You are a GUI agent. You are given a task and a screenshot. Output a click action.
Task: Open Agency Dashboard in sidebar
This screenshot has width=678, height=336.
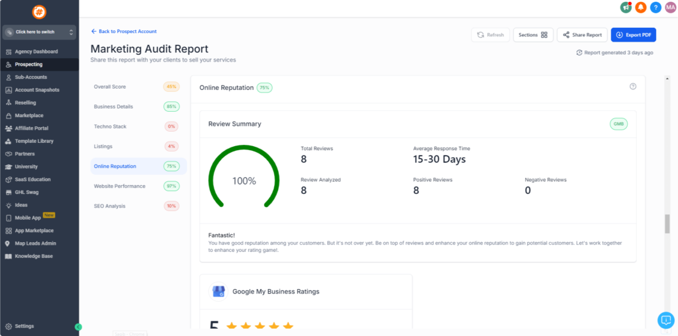click(x=36, y=52)
